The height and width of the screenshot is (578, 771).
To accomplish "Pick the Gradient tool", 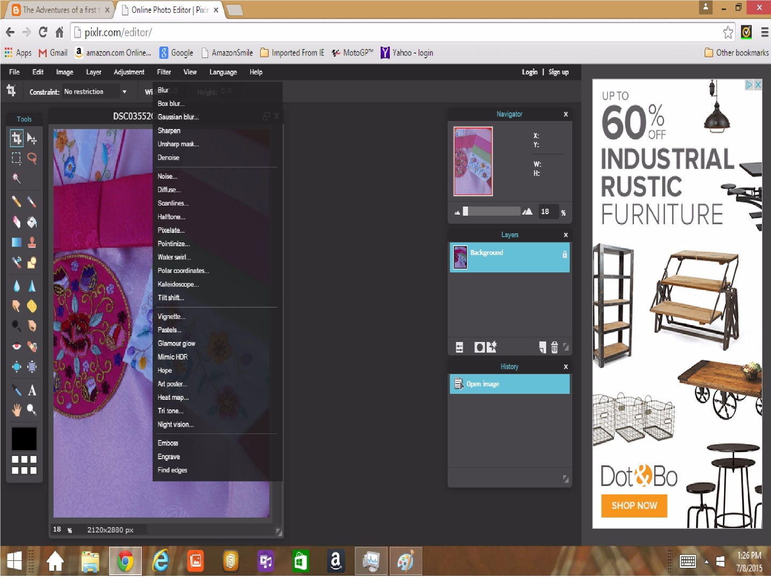I will 17,242.
